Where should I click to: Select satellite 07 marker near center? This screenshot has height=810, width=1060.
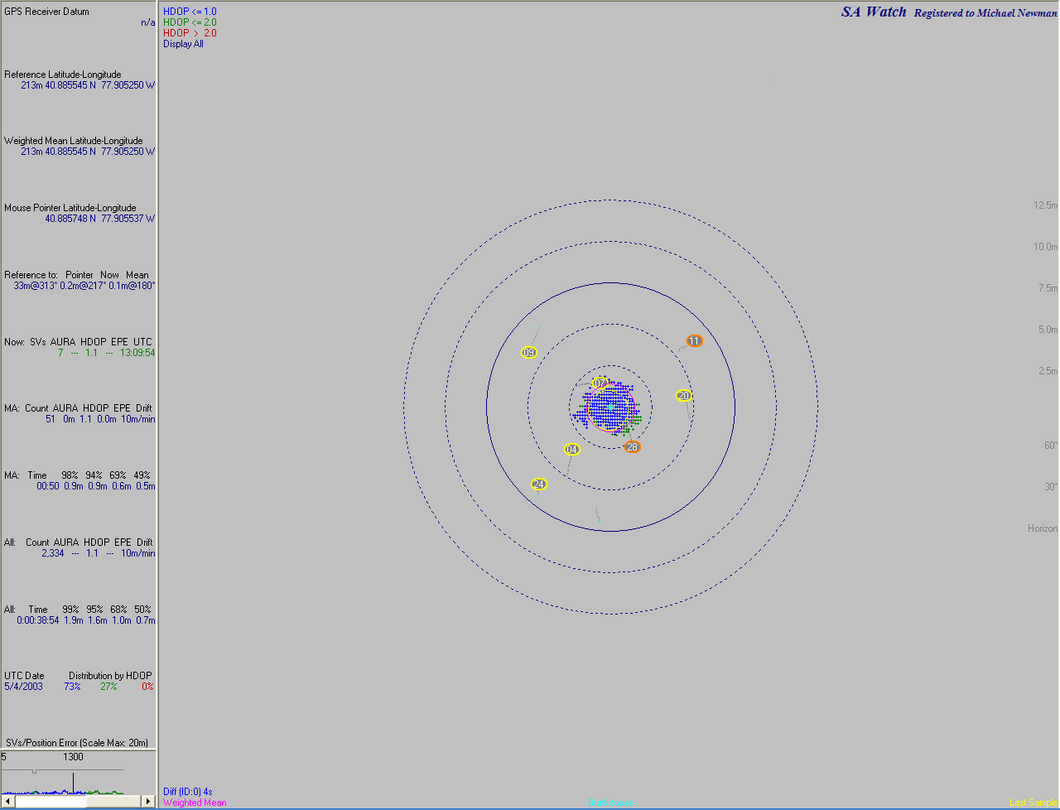click(600, 383)
